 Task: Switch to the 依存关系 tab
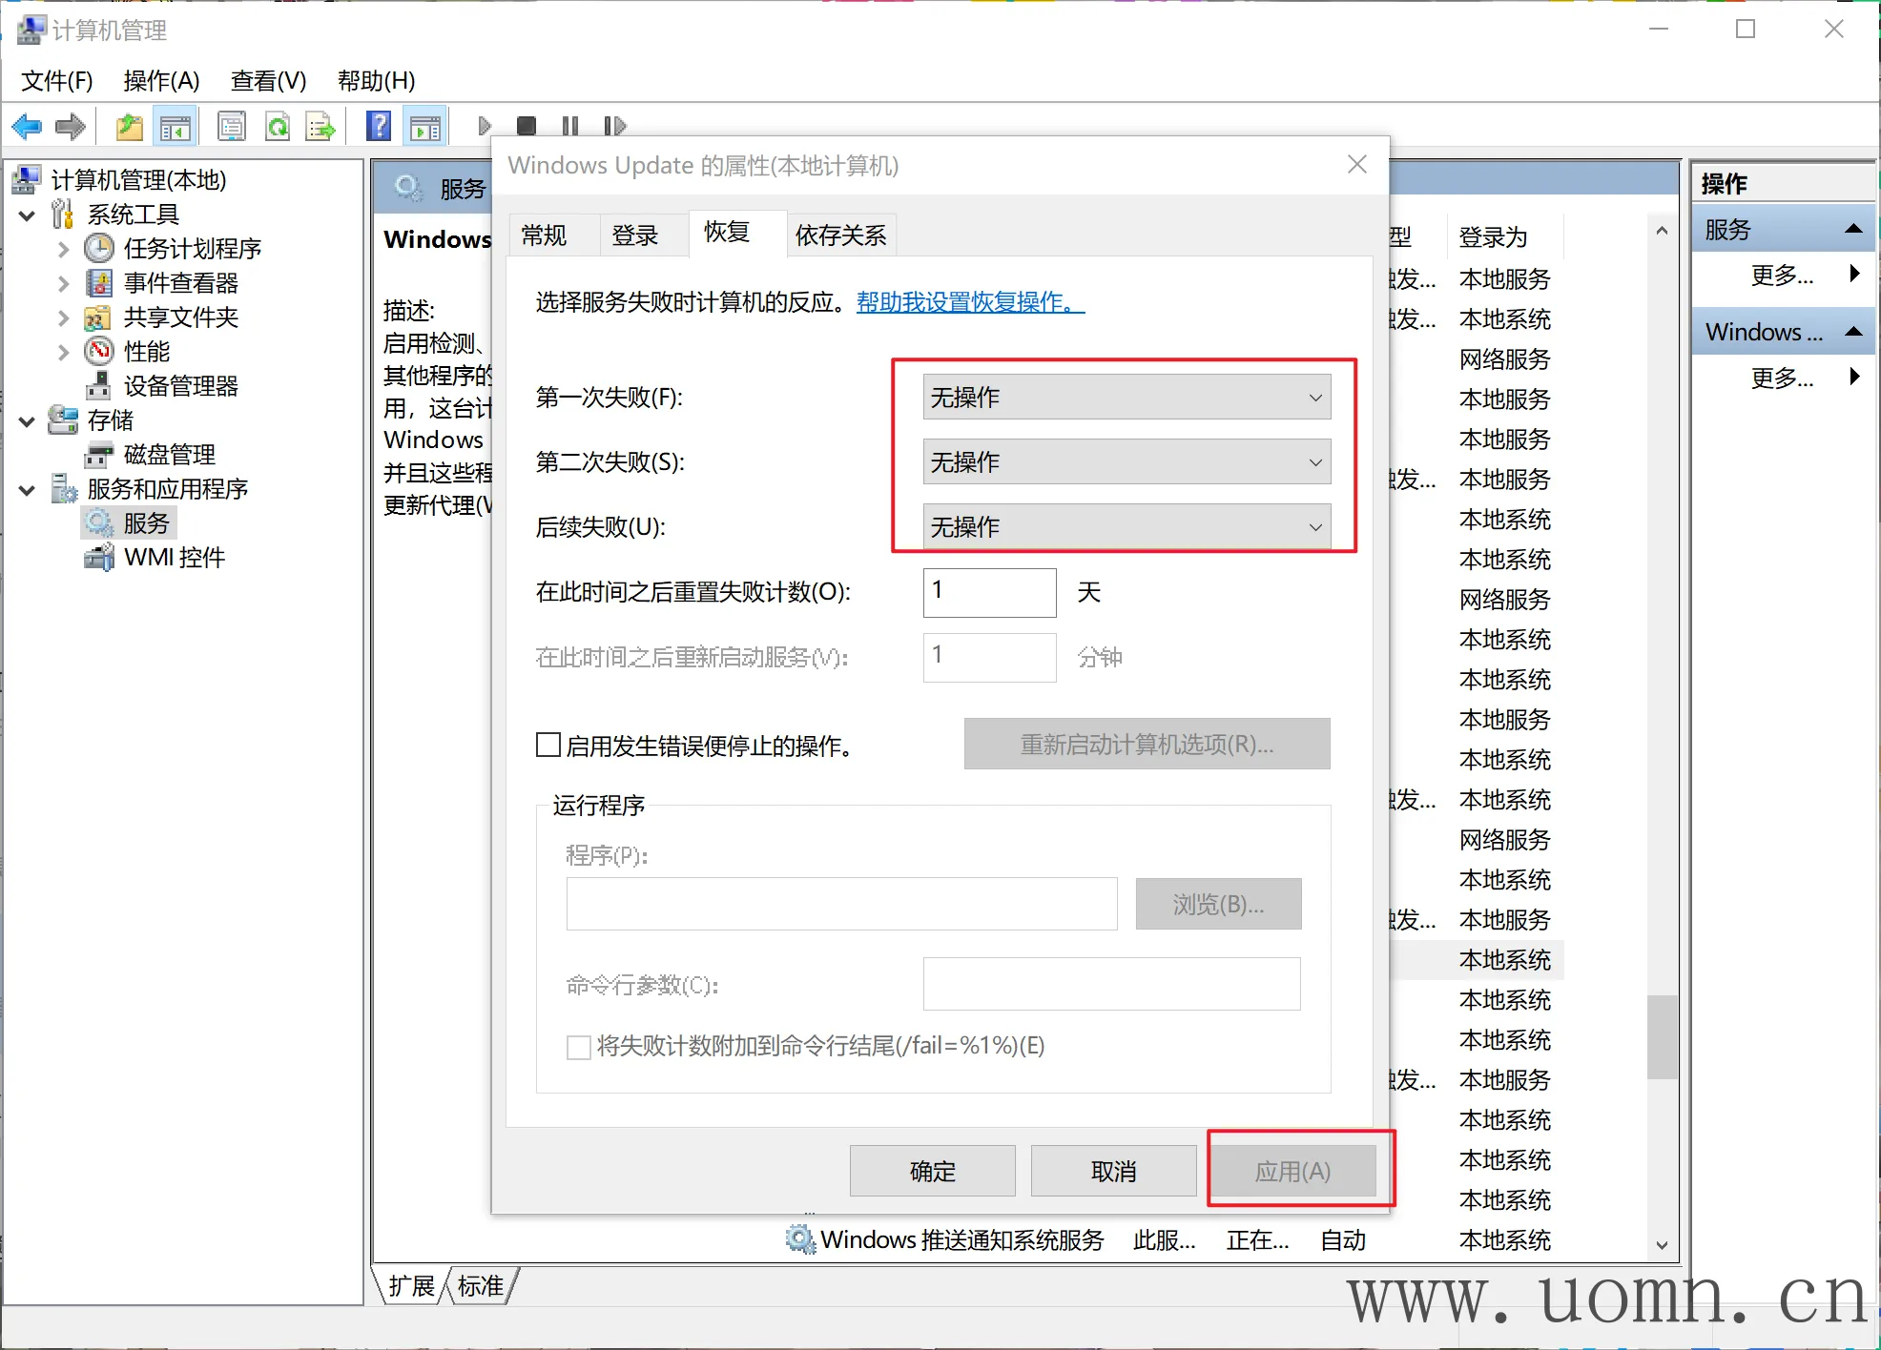840,235
